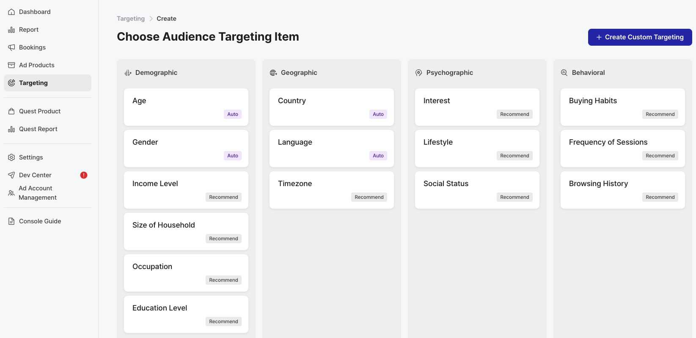Choose the Timezone targeting card
Image resolution: width=696 pixels, height=338 pixels.
pyautogui.click(x=331, y=190)
